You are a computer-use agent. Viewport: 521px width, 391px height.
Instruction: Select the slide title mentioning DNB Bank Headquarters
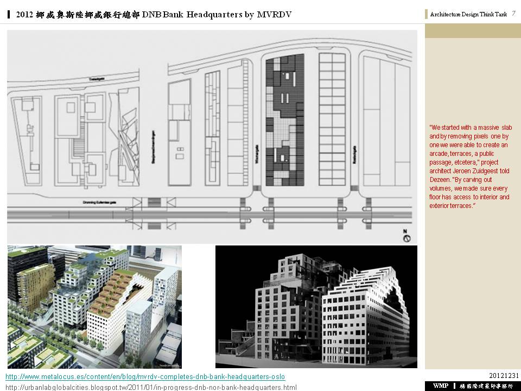tap(154, 15)
